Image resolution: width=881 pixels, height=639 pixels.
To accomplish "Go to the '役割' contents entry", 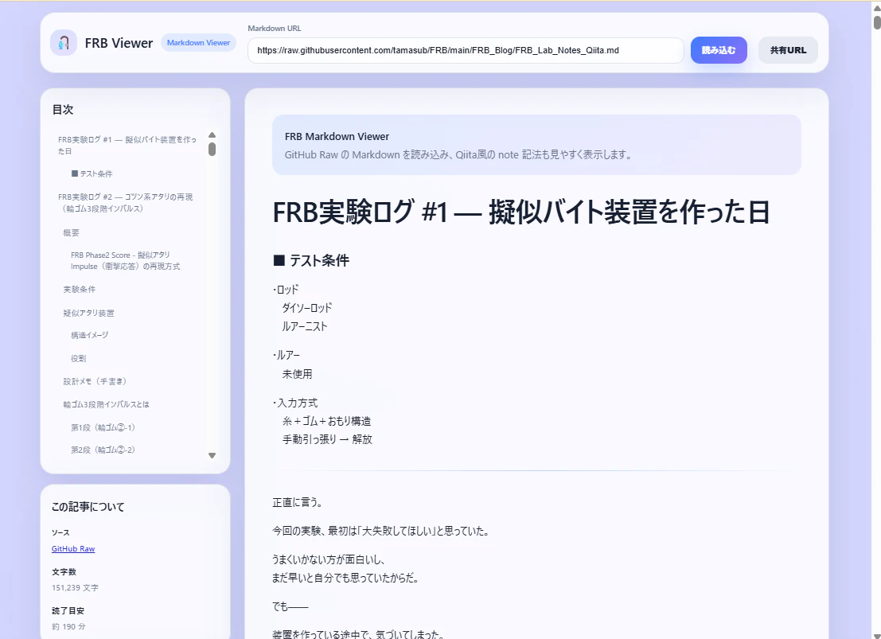I will tap(78, 359).
